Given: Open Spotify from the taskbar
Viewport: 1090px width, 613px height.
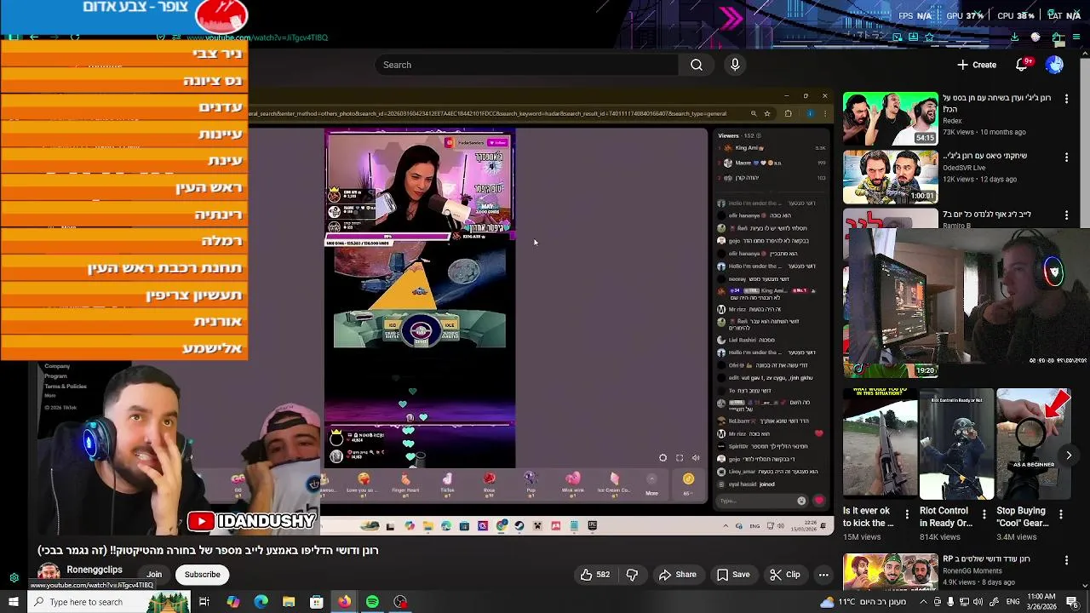Looking at the screenshot, I should pos(372,602).
